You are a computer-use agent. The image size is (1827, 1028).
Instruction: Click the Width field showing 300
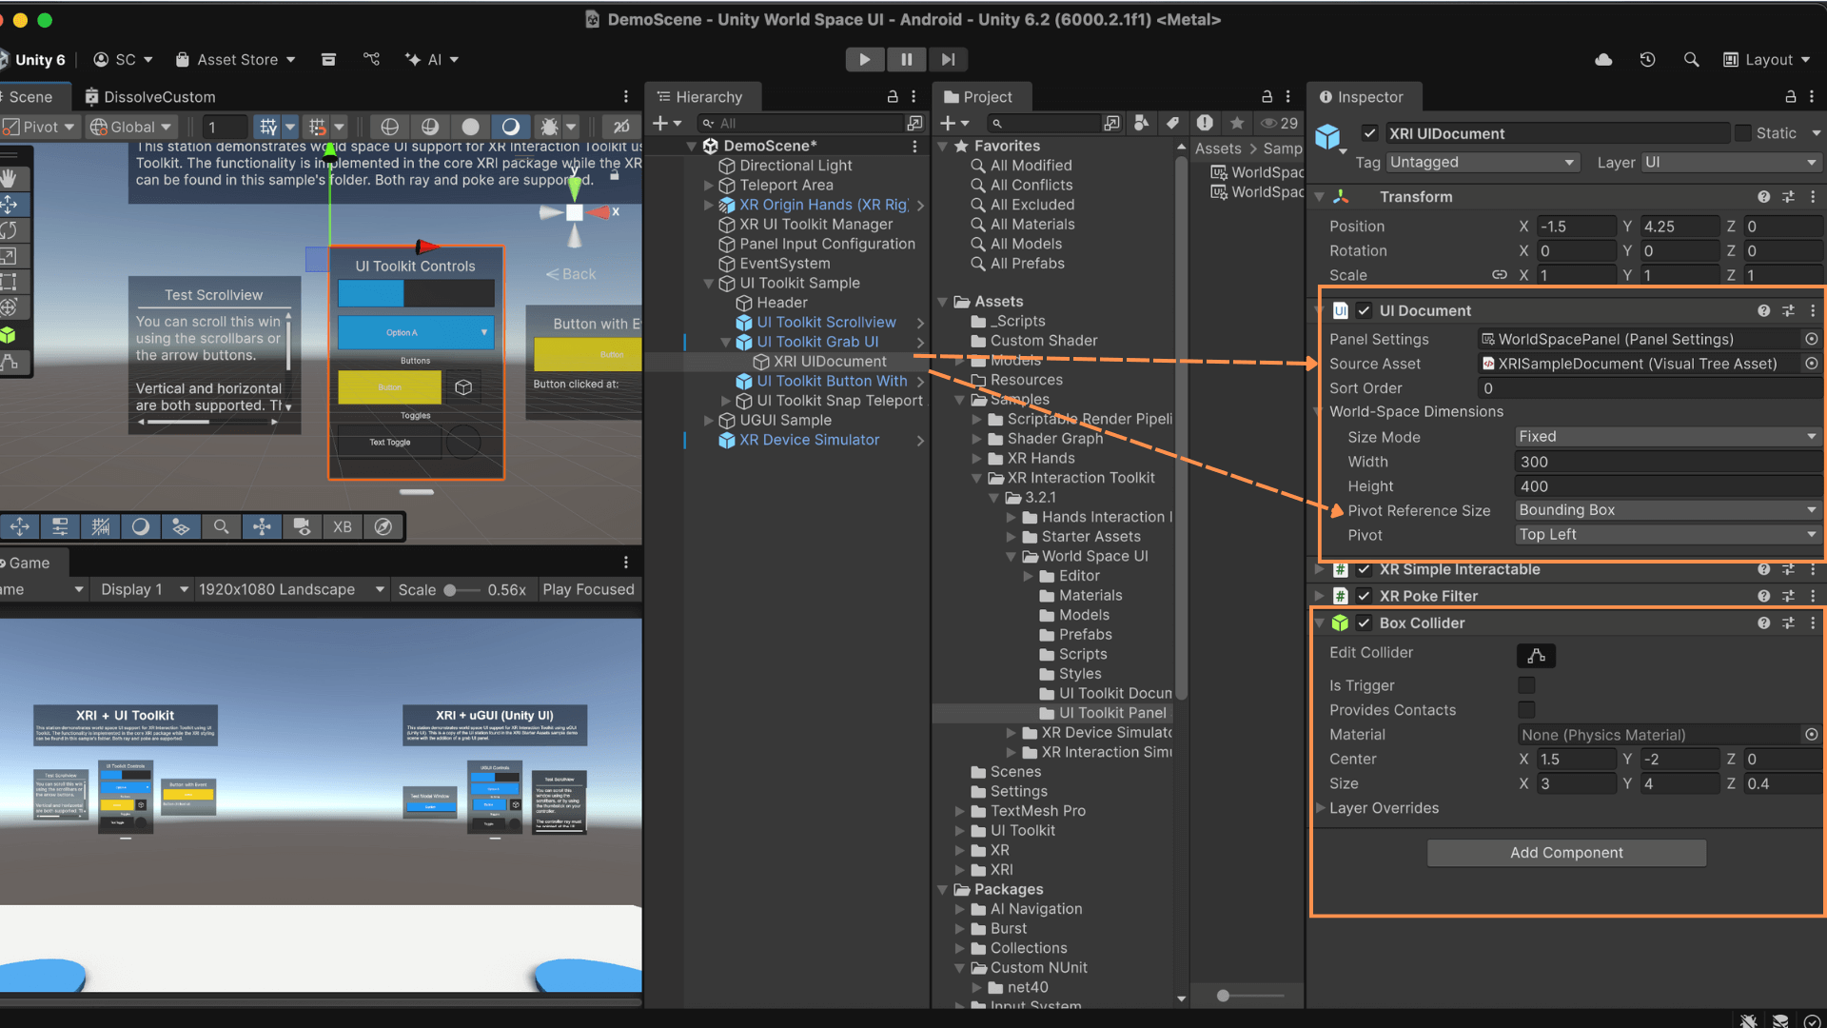1667,462
